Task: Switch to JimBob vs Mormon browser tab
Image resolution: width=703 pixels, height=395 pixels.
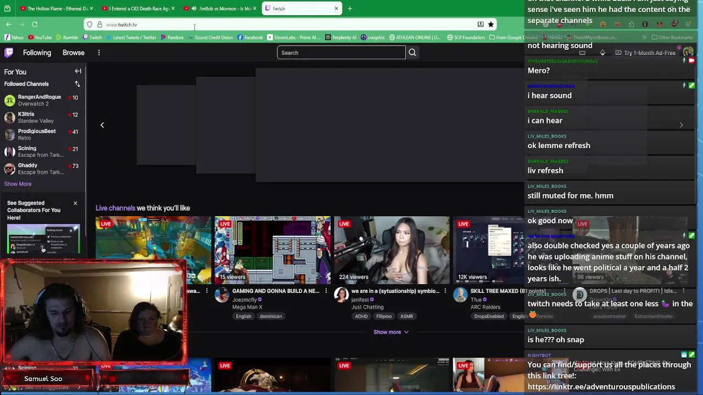Action: tap(220, 8)
